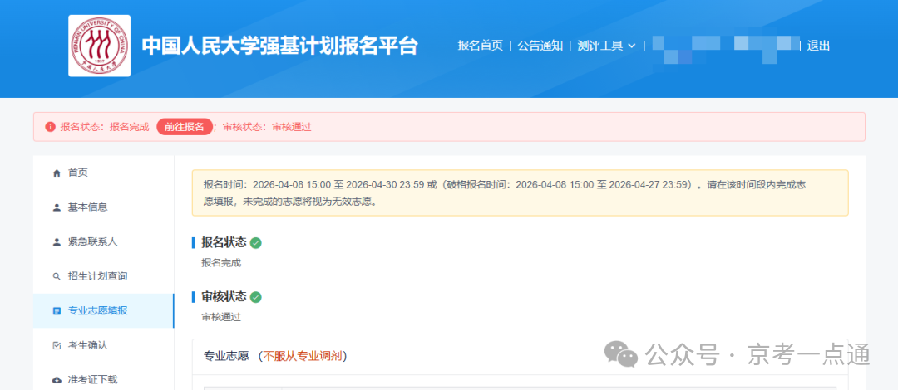
Task: Click the 报名时间 notice text
Action: tap(505, 193)
